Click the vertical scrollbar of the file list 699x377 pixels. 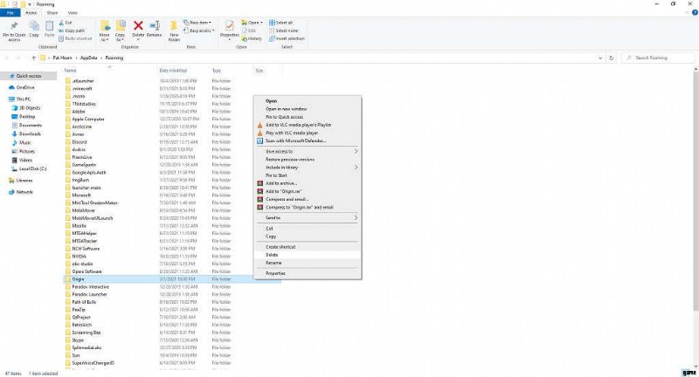(x=696, y=191)
